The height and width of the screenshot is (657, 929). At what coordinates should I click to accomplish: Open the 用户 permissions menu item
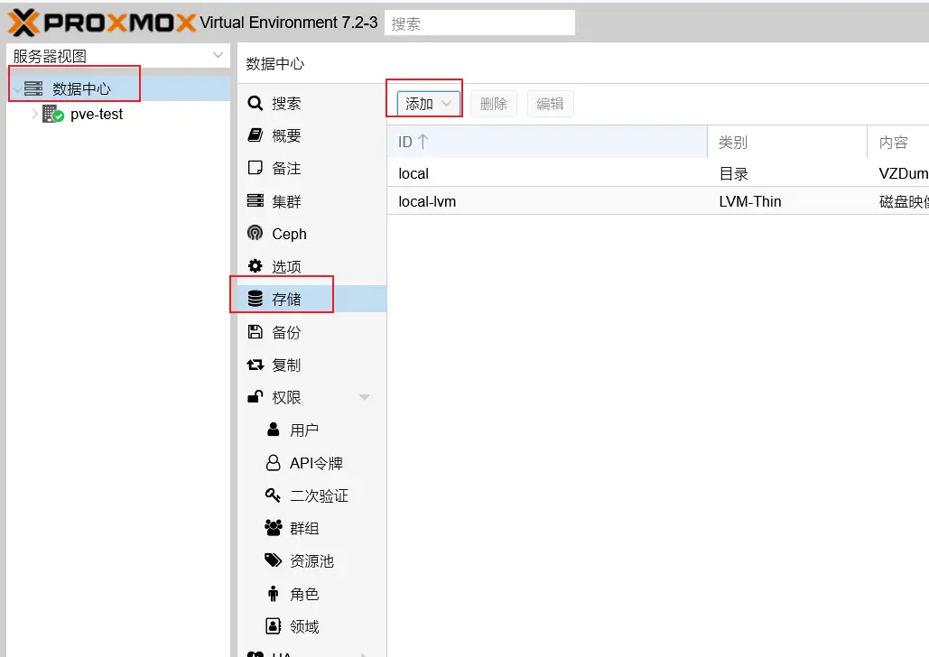(304, 430)
